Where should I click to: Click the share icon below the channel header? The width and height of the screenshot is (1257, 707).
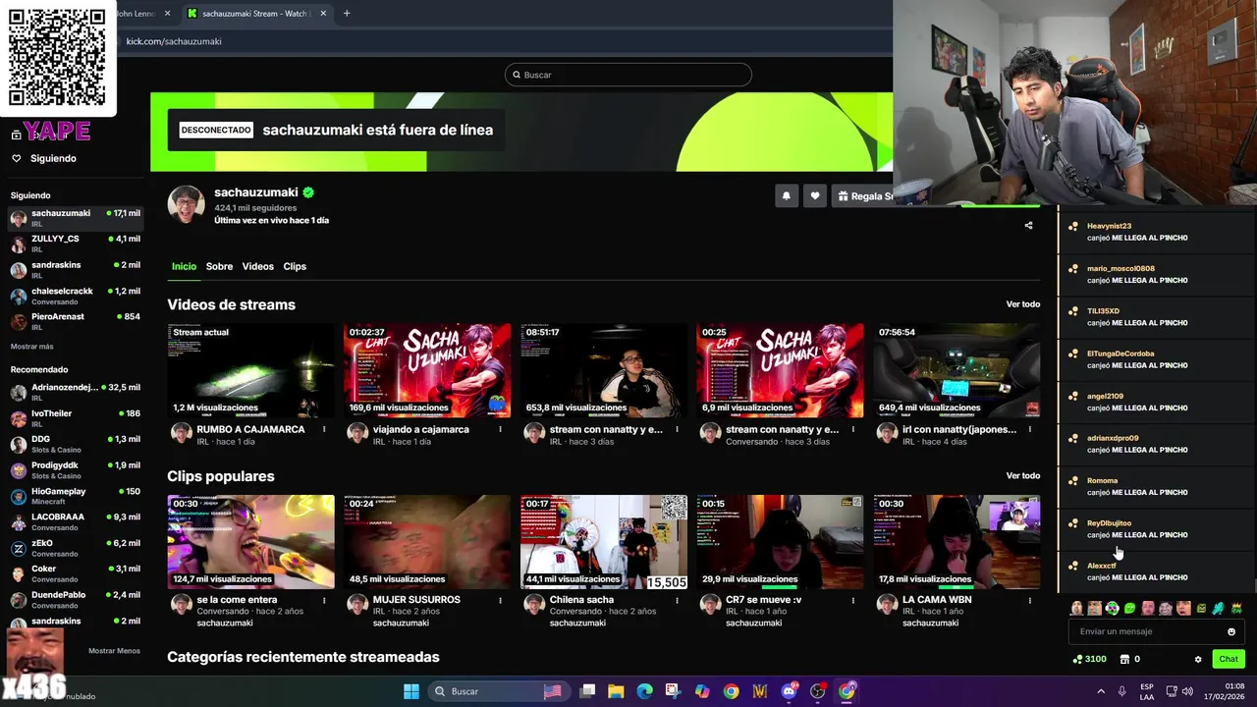click(x=1028, y=225)
